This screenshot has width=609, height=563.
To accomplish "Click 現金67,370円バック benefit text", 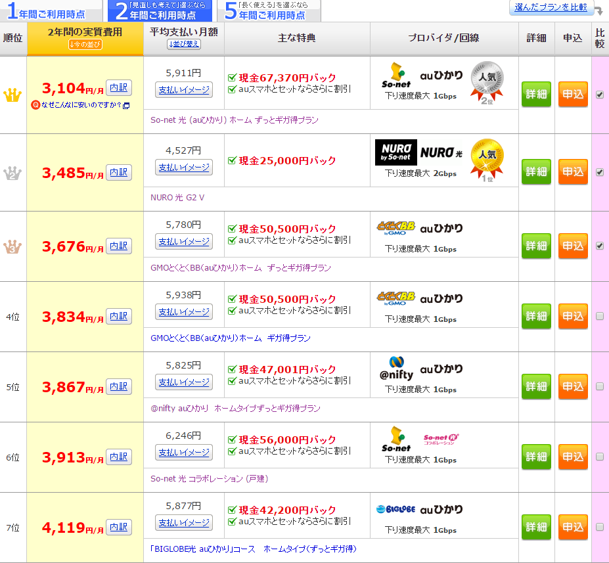I will click(x=287, y=78).
